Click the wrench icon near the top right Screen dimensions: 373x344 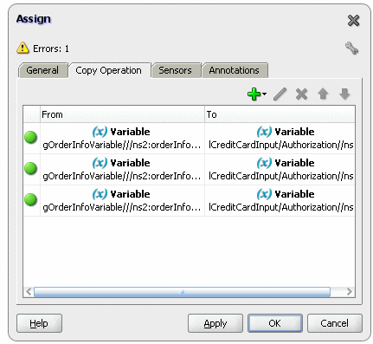tap(351, 49)
